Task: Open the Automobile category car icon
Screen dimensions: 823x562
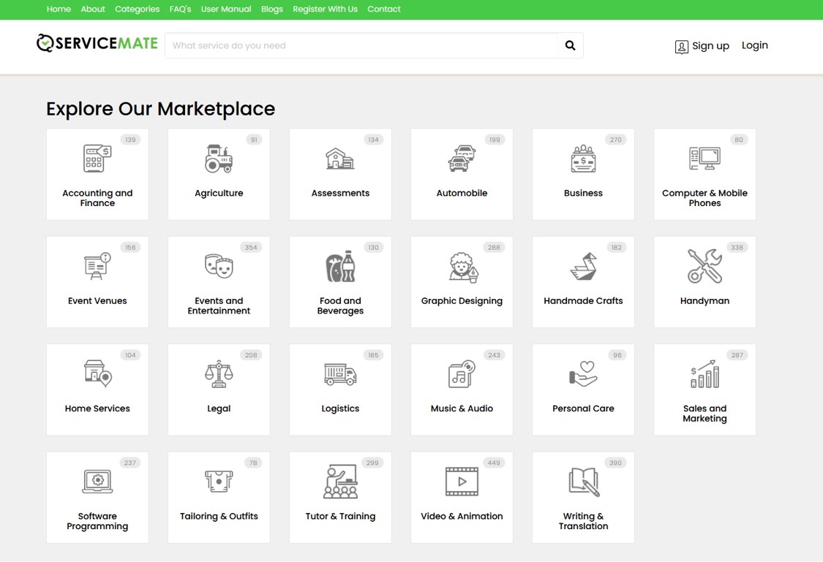Action: tap(462, 157)
